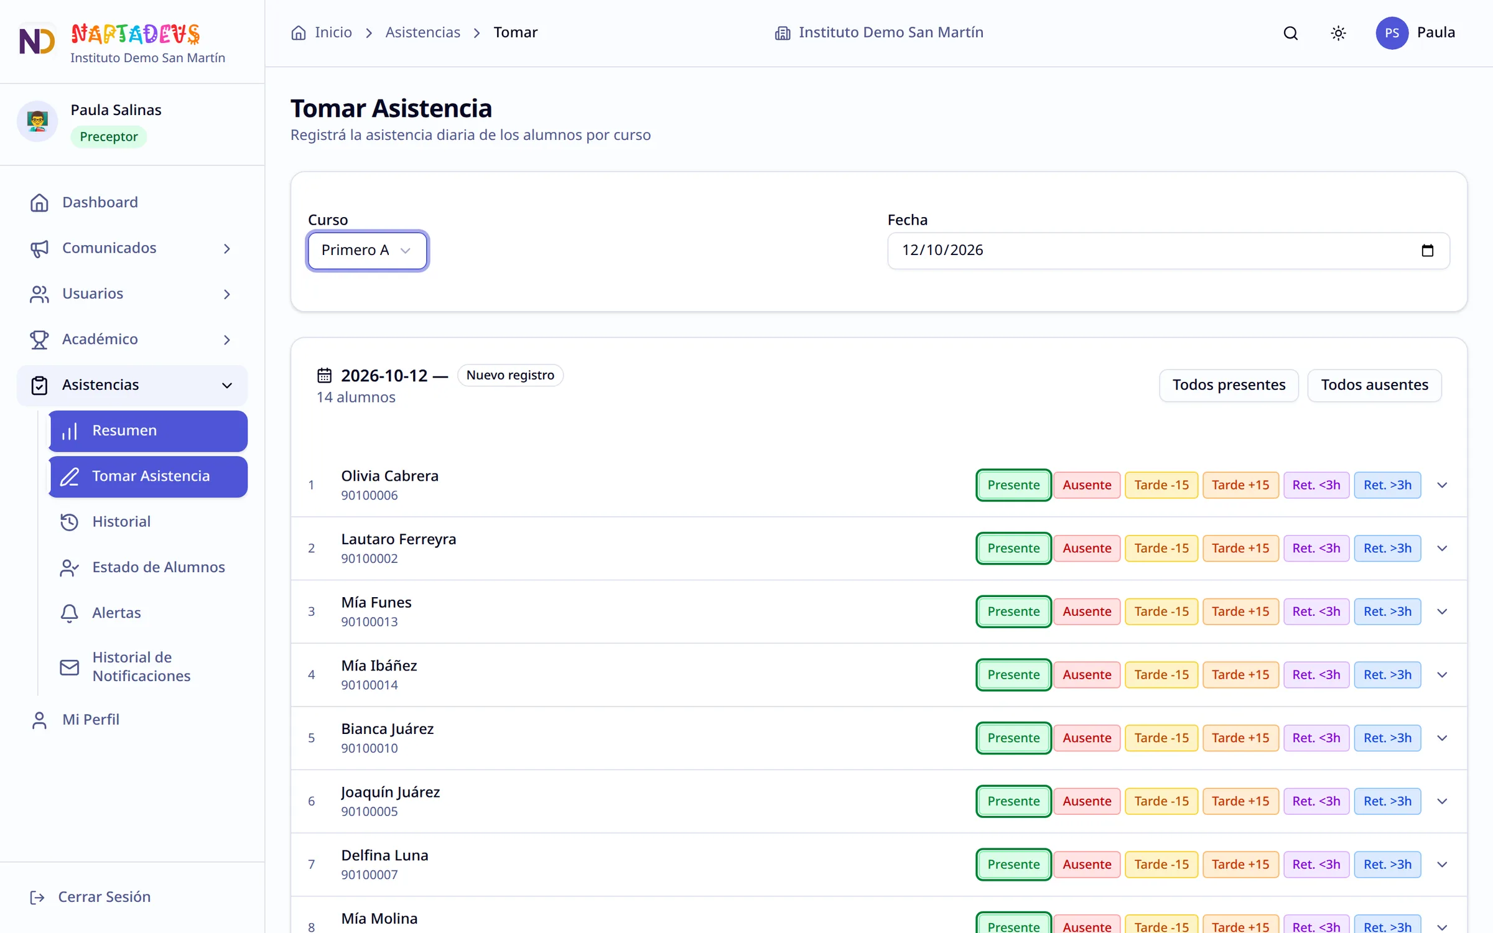Open the Curso dropdown showing Primero A
The height and width of the screenshot is (933, 1493).
tap(367, 251)
